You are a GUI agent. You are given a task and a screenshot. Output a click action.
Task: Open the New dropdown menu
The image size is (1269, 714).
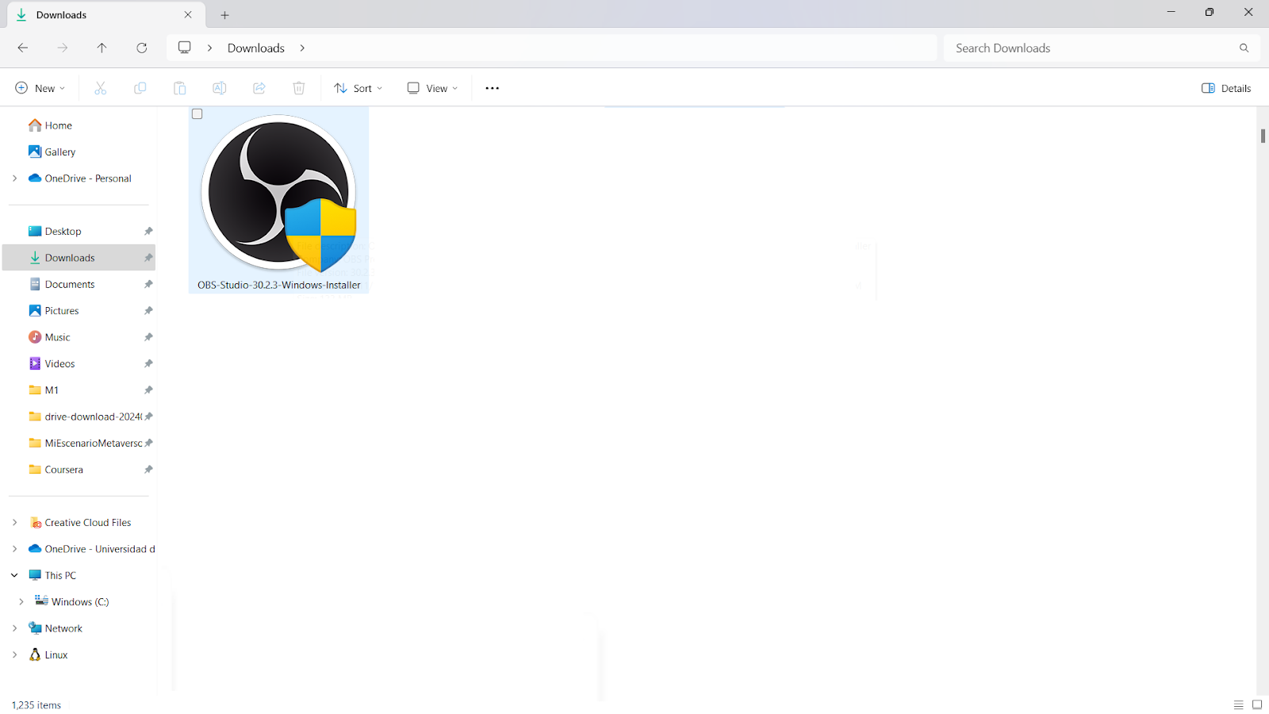click(40, 88)
